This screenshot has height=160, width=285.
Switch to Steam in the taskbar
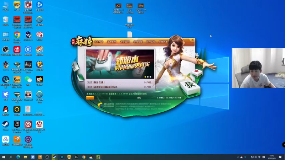[55, 157]
